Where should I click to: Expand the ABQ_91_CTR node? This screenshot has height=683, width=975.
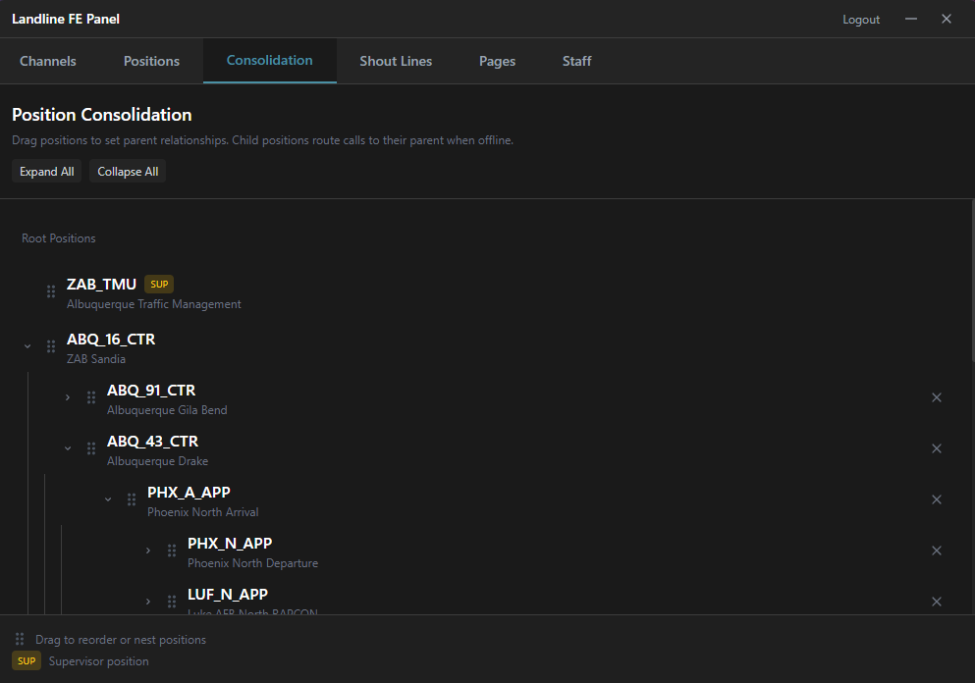(x=68, y=397)
